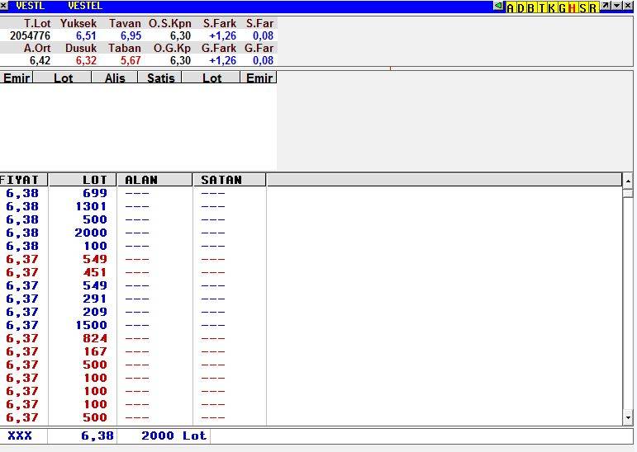Viewport: 637px width, 452px height.
Task: Click the yellow B button in title bar
Action: click(x=530, y=7)
